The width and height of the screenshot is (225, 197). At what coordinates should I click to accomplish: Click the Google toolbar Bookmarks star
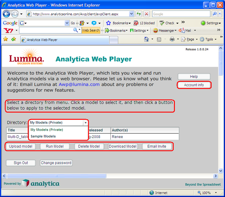coord(108,23)
